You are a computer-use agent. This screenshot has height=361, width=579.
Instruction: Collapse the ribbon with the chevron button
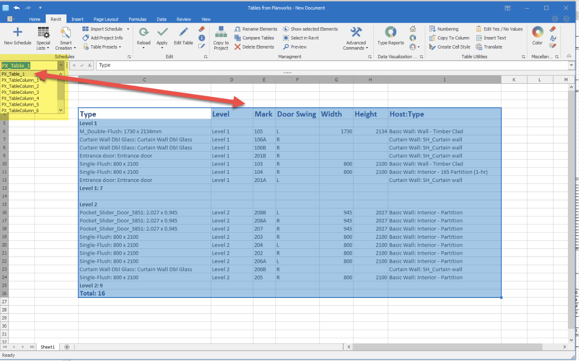[x=569, y=56]
